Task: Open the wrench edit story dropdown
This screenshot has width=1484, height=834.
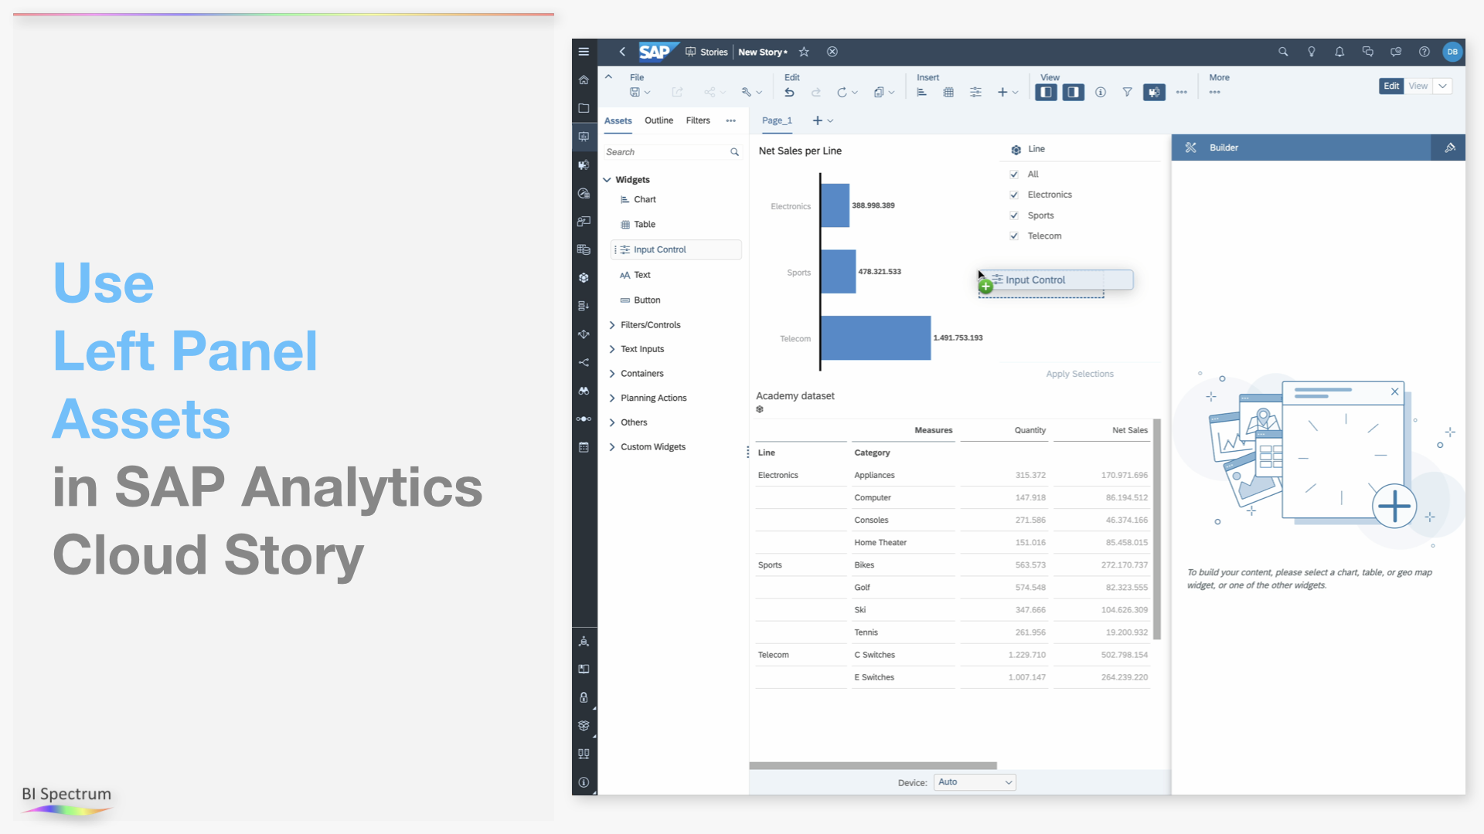Action: (x=751, y=93)
